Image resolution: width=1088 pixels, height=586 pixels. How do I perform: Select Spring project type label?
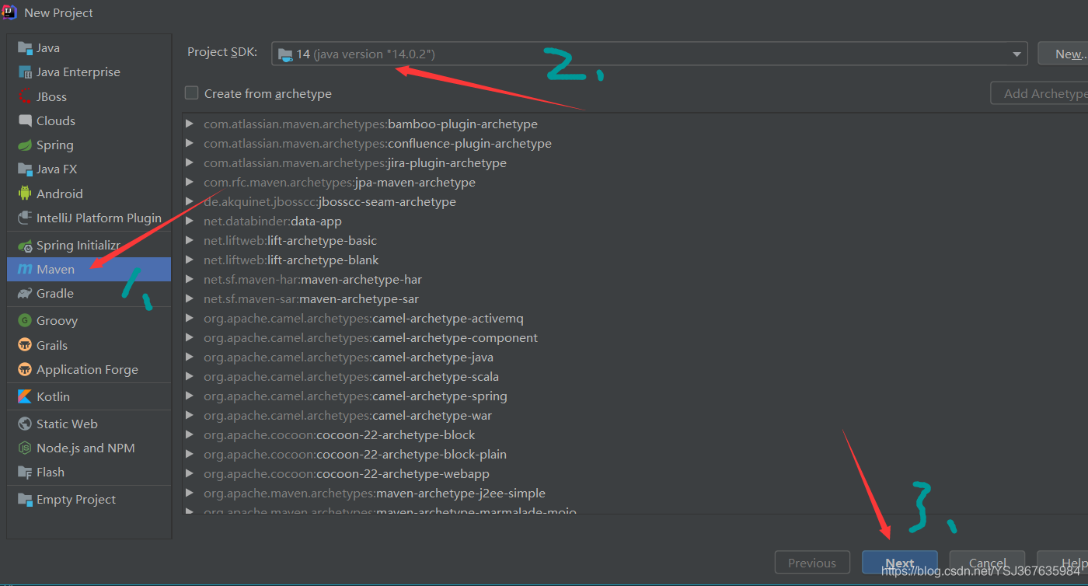click(x=55, y=145)
